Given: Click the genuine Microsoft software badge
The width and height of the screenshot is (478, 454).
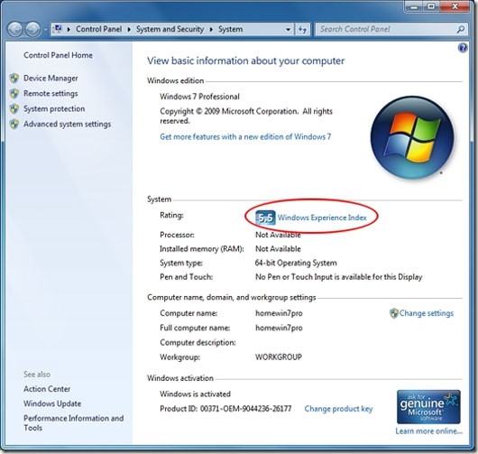Looking at the screenshot, I should (x=428, y=407).
